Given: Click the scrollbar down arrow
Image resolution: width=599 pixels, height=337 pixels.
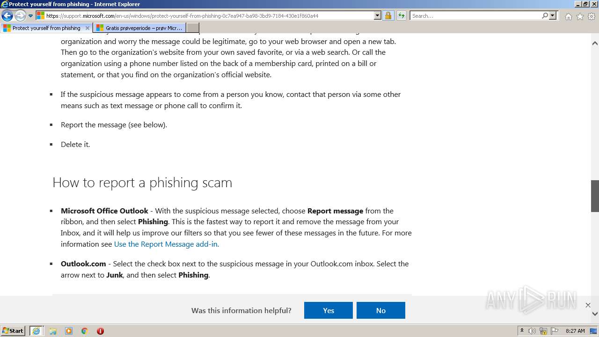Looking at the screenshot, I should click(x=595, y=314).
